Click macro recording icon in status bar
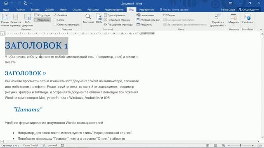 click(62, 146)
